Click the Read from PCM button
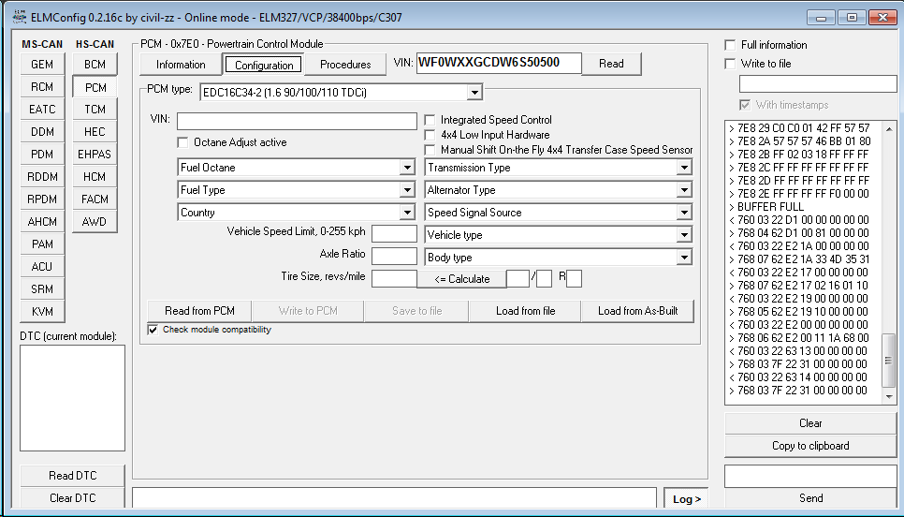This screenshot has width=904, height=517. click(199, 311)
